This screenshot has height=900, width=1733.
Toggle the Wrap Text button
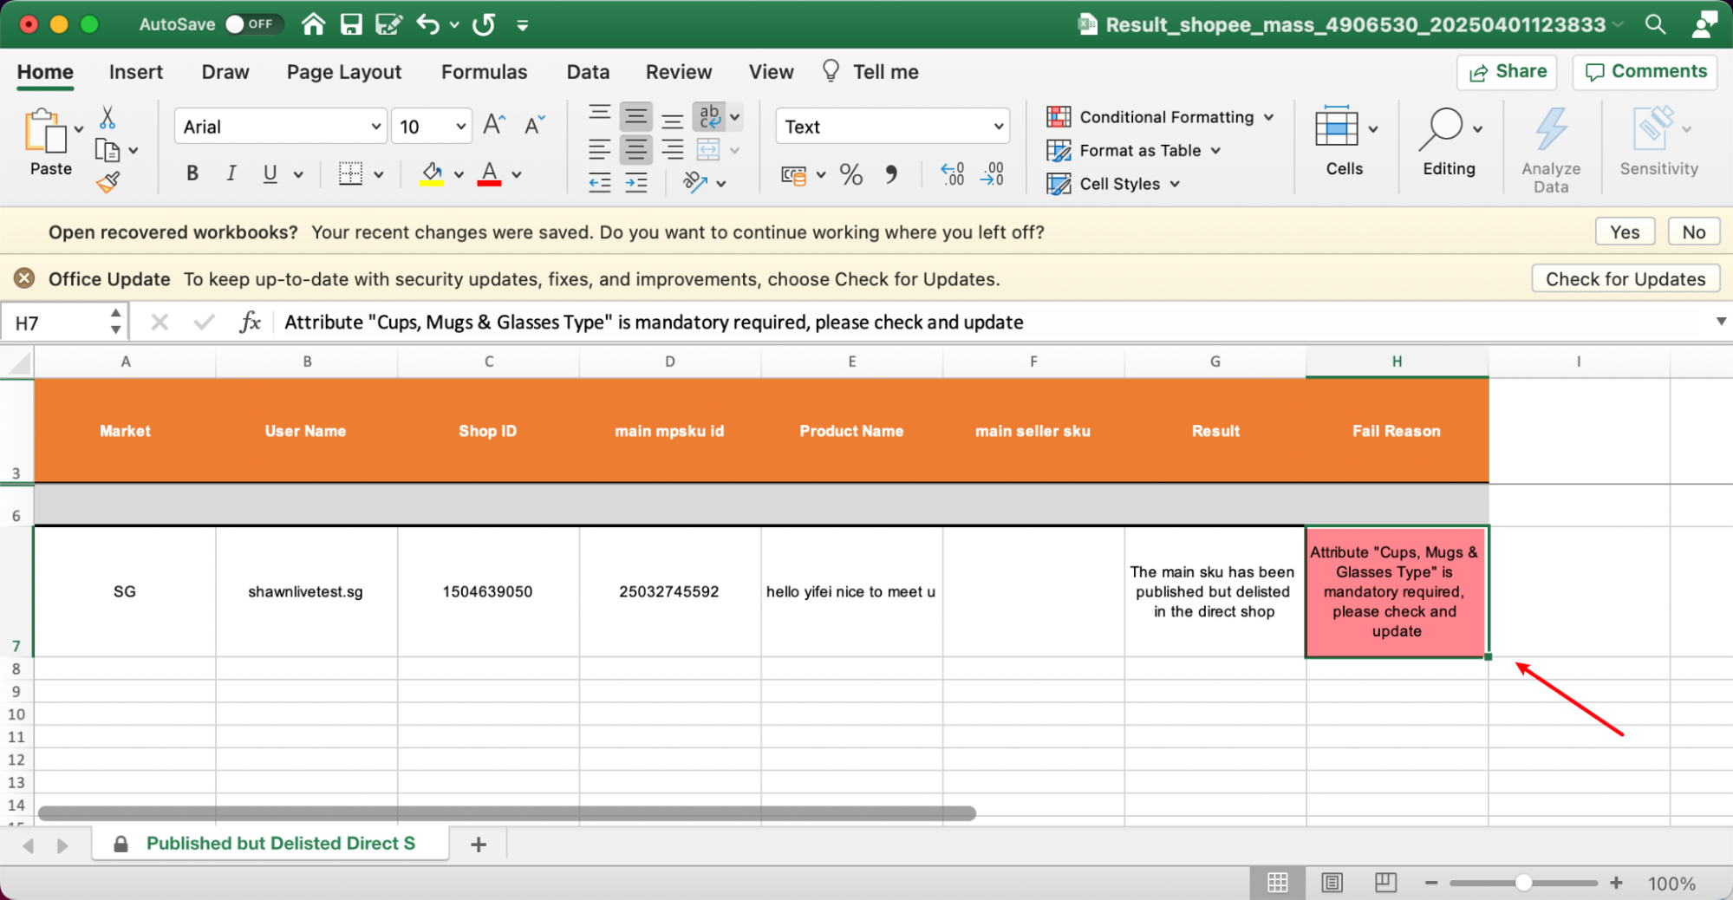coord(709,116)
